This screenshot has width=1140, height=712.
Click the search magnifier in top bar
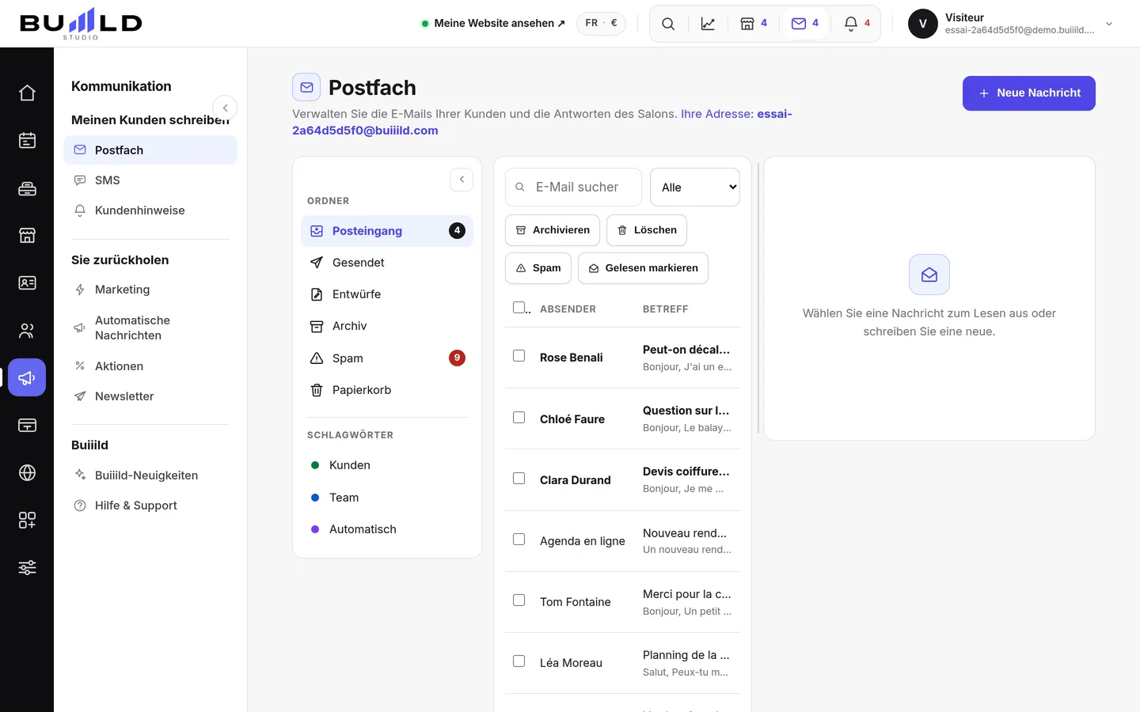[668, 24]
